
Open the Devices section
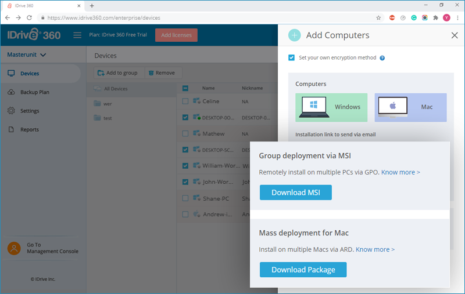tap(41, 73)
